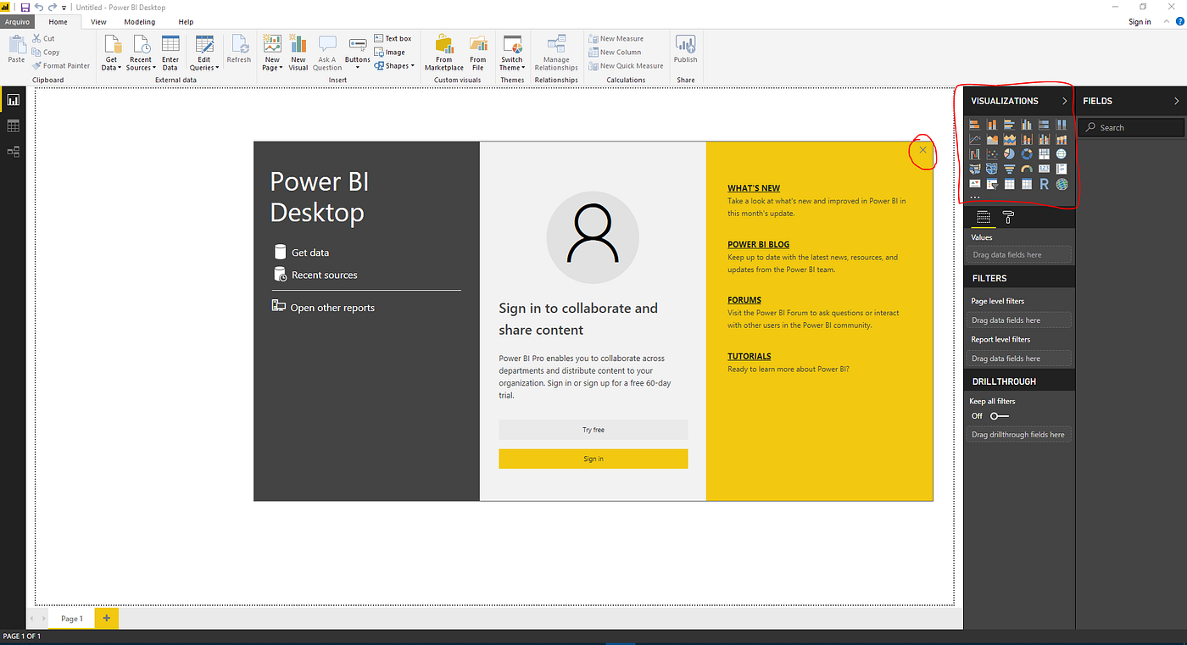Switch to the Format pane paintbrush tab
This screenshot has width=1187, height=645.
coord(1007,218)
